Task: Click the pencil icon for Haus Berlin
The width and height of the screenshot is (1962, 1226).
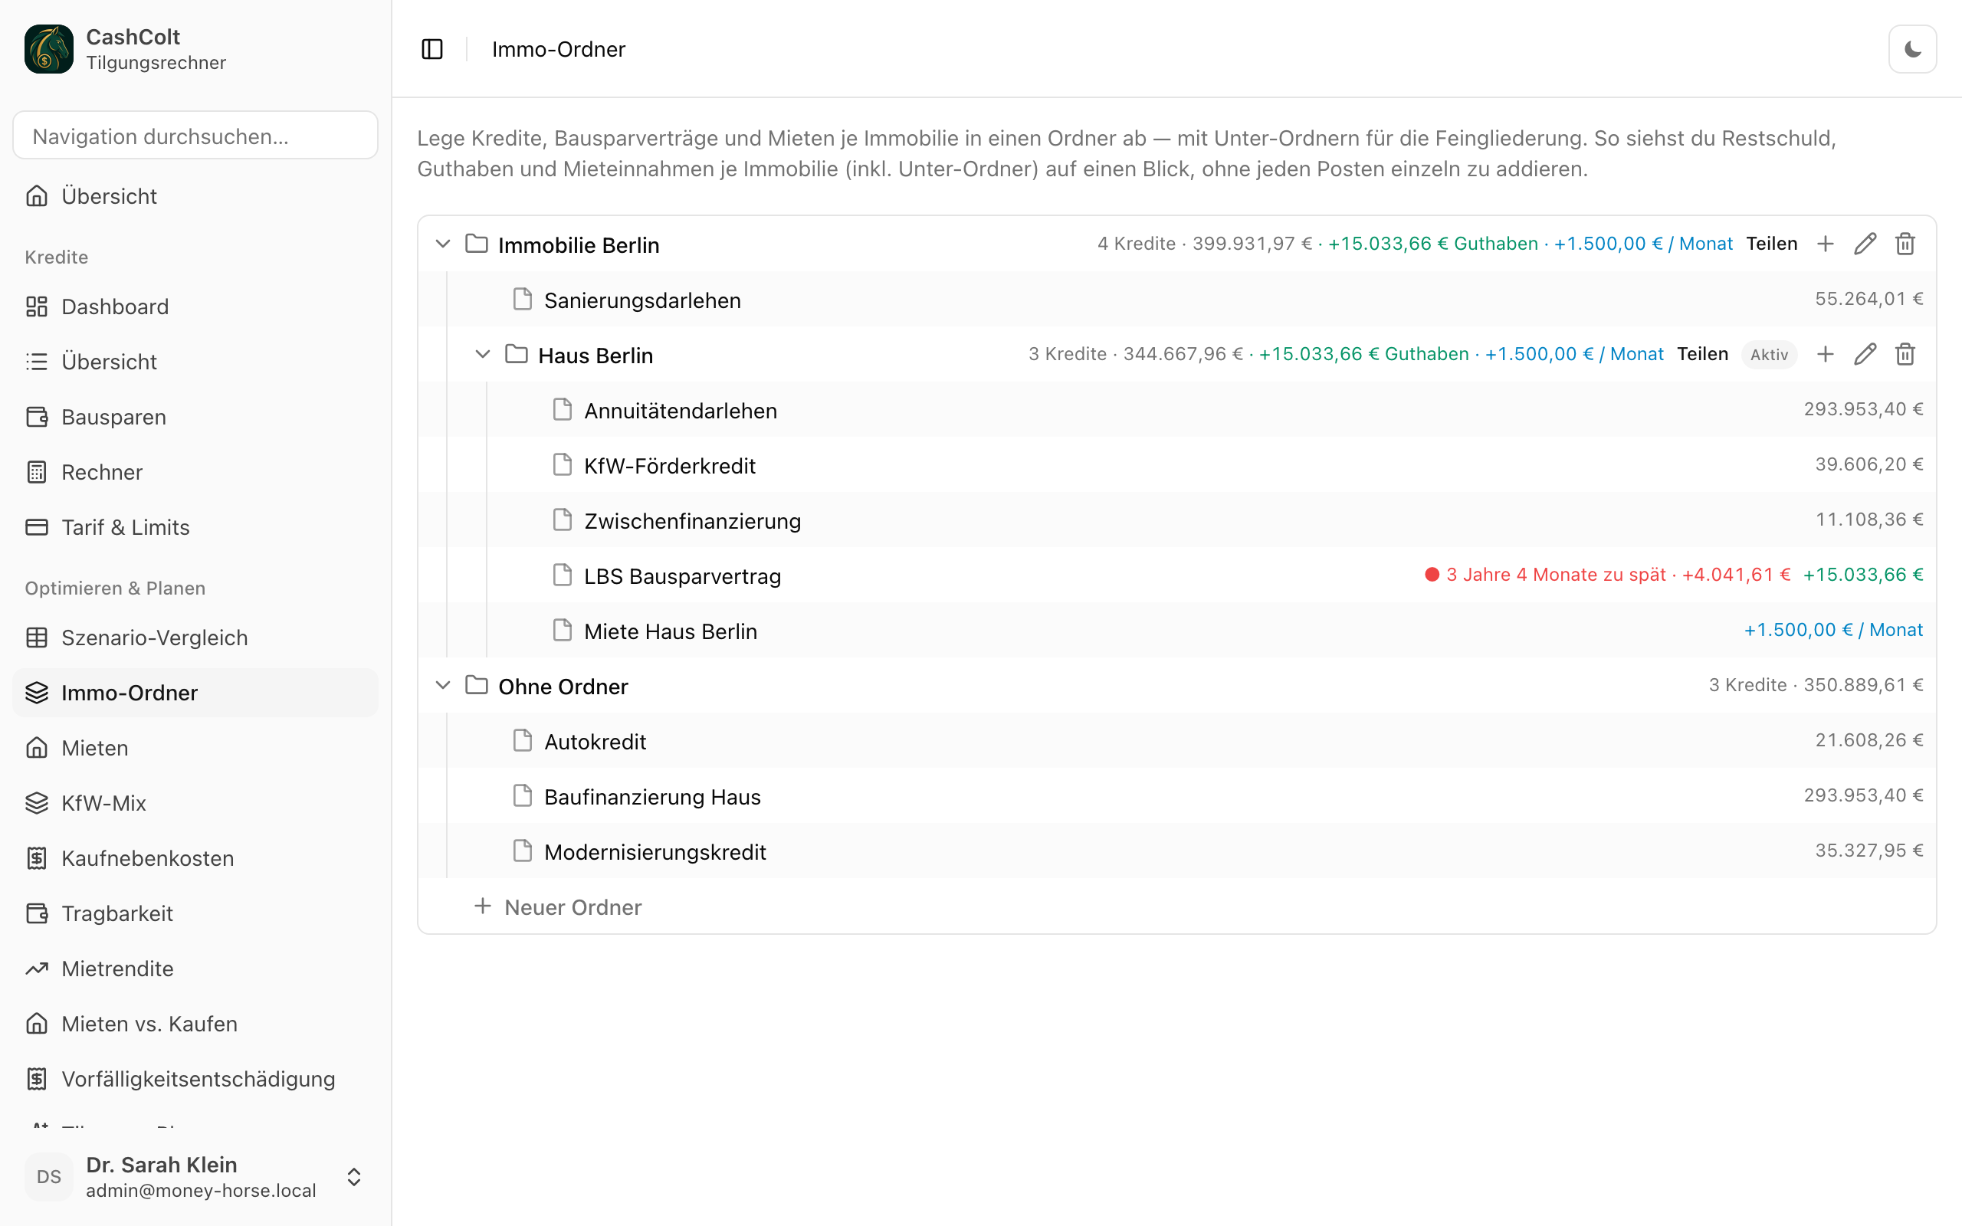Action: pyautogui.click(x=1865, y=354)
